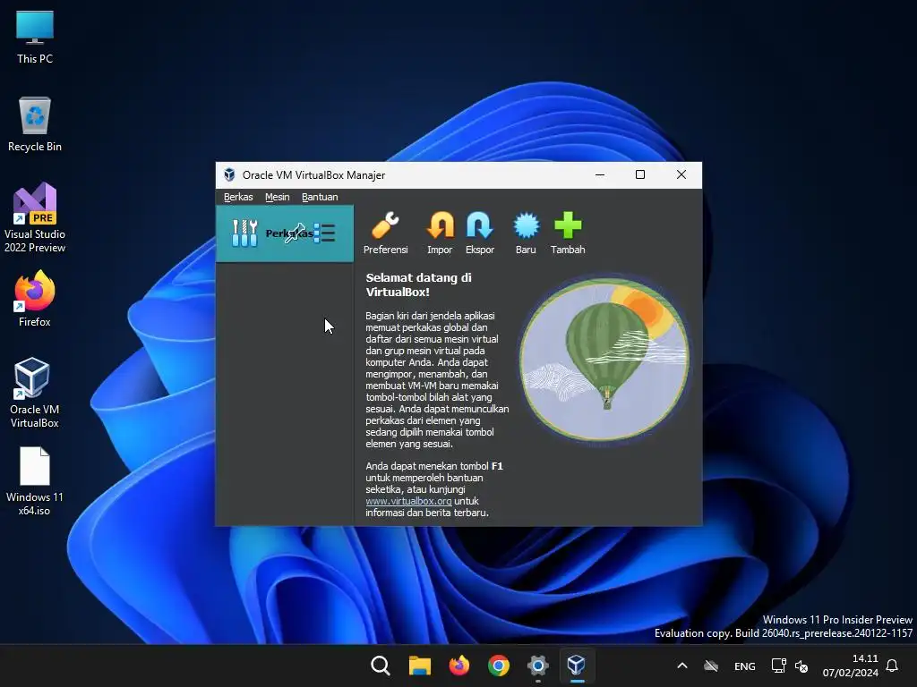The width and height of the screenshot is (917, 687).
Task: Click the "Selamat datang di VirtualBox!" heading
Action: 419,284
